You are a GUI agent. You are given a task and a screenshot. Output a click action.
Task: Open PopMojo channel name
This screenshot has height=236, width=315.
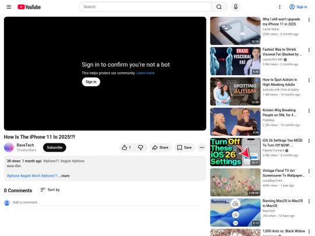[x=268, y=120]
